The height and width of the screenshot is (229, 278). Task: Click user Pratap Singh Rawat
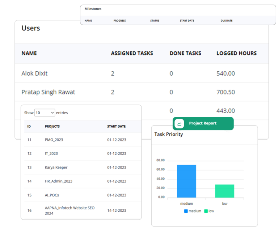[48, 92]
